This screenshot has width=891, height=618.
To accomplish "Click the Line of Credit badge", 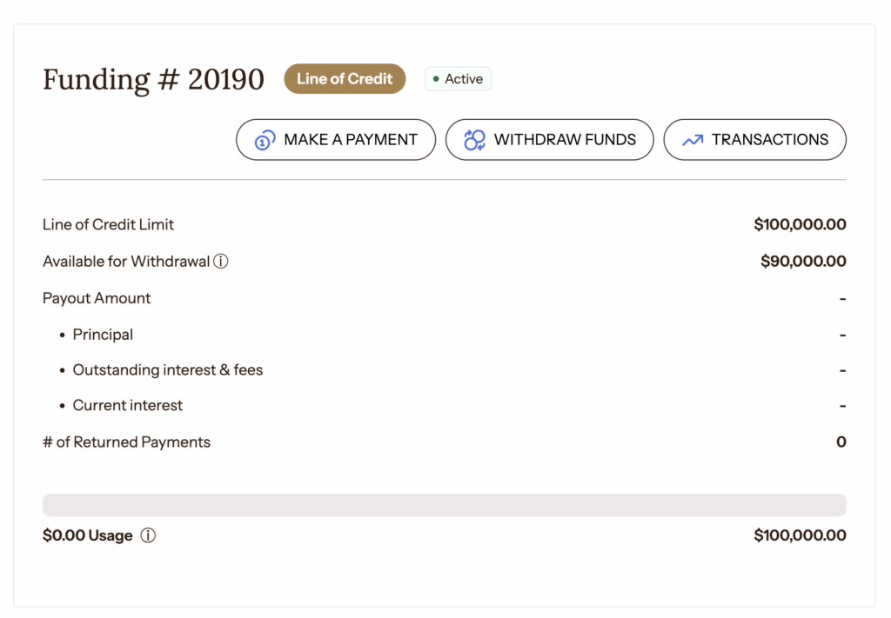I will 345,79.
